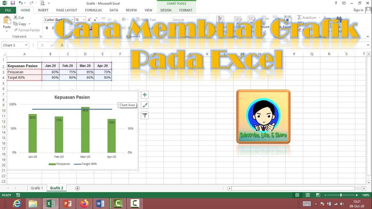Open the Paste options arrow
Screen dimensions: 372x209
[x=7, y=31]
